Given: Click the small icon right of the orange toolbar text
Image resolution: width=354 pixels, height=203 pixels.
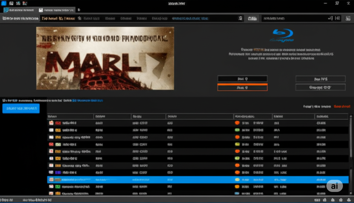Looking at the screenshot, I should tap(80, 18).
